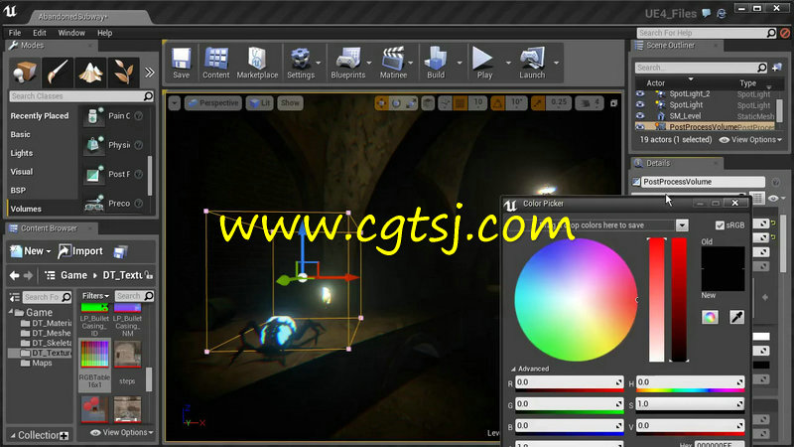Open the Matinee toolbar icon
The image size is (794, 447).
(x=393, y=63)
